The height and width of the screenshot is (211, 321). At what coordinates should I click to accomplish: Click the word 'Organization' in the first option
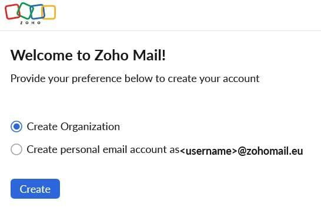point(90,127)
